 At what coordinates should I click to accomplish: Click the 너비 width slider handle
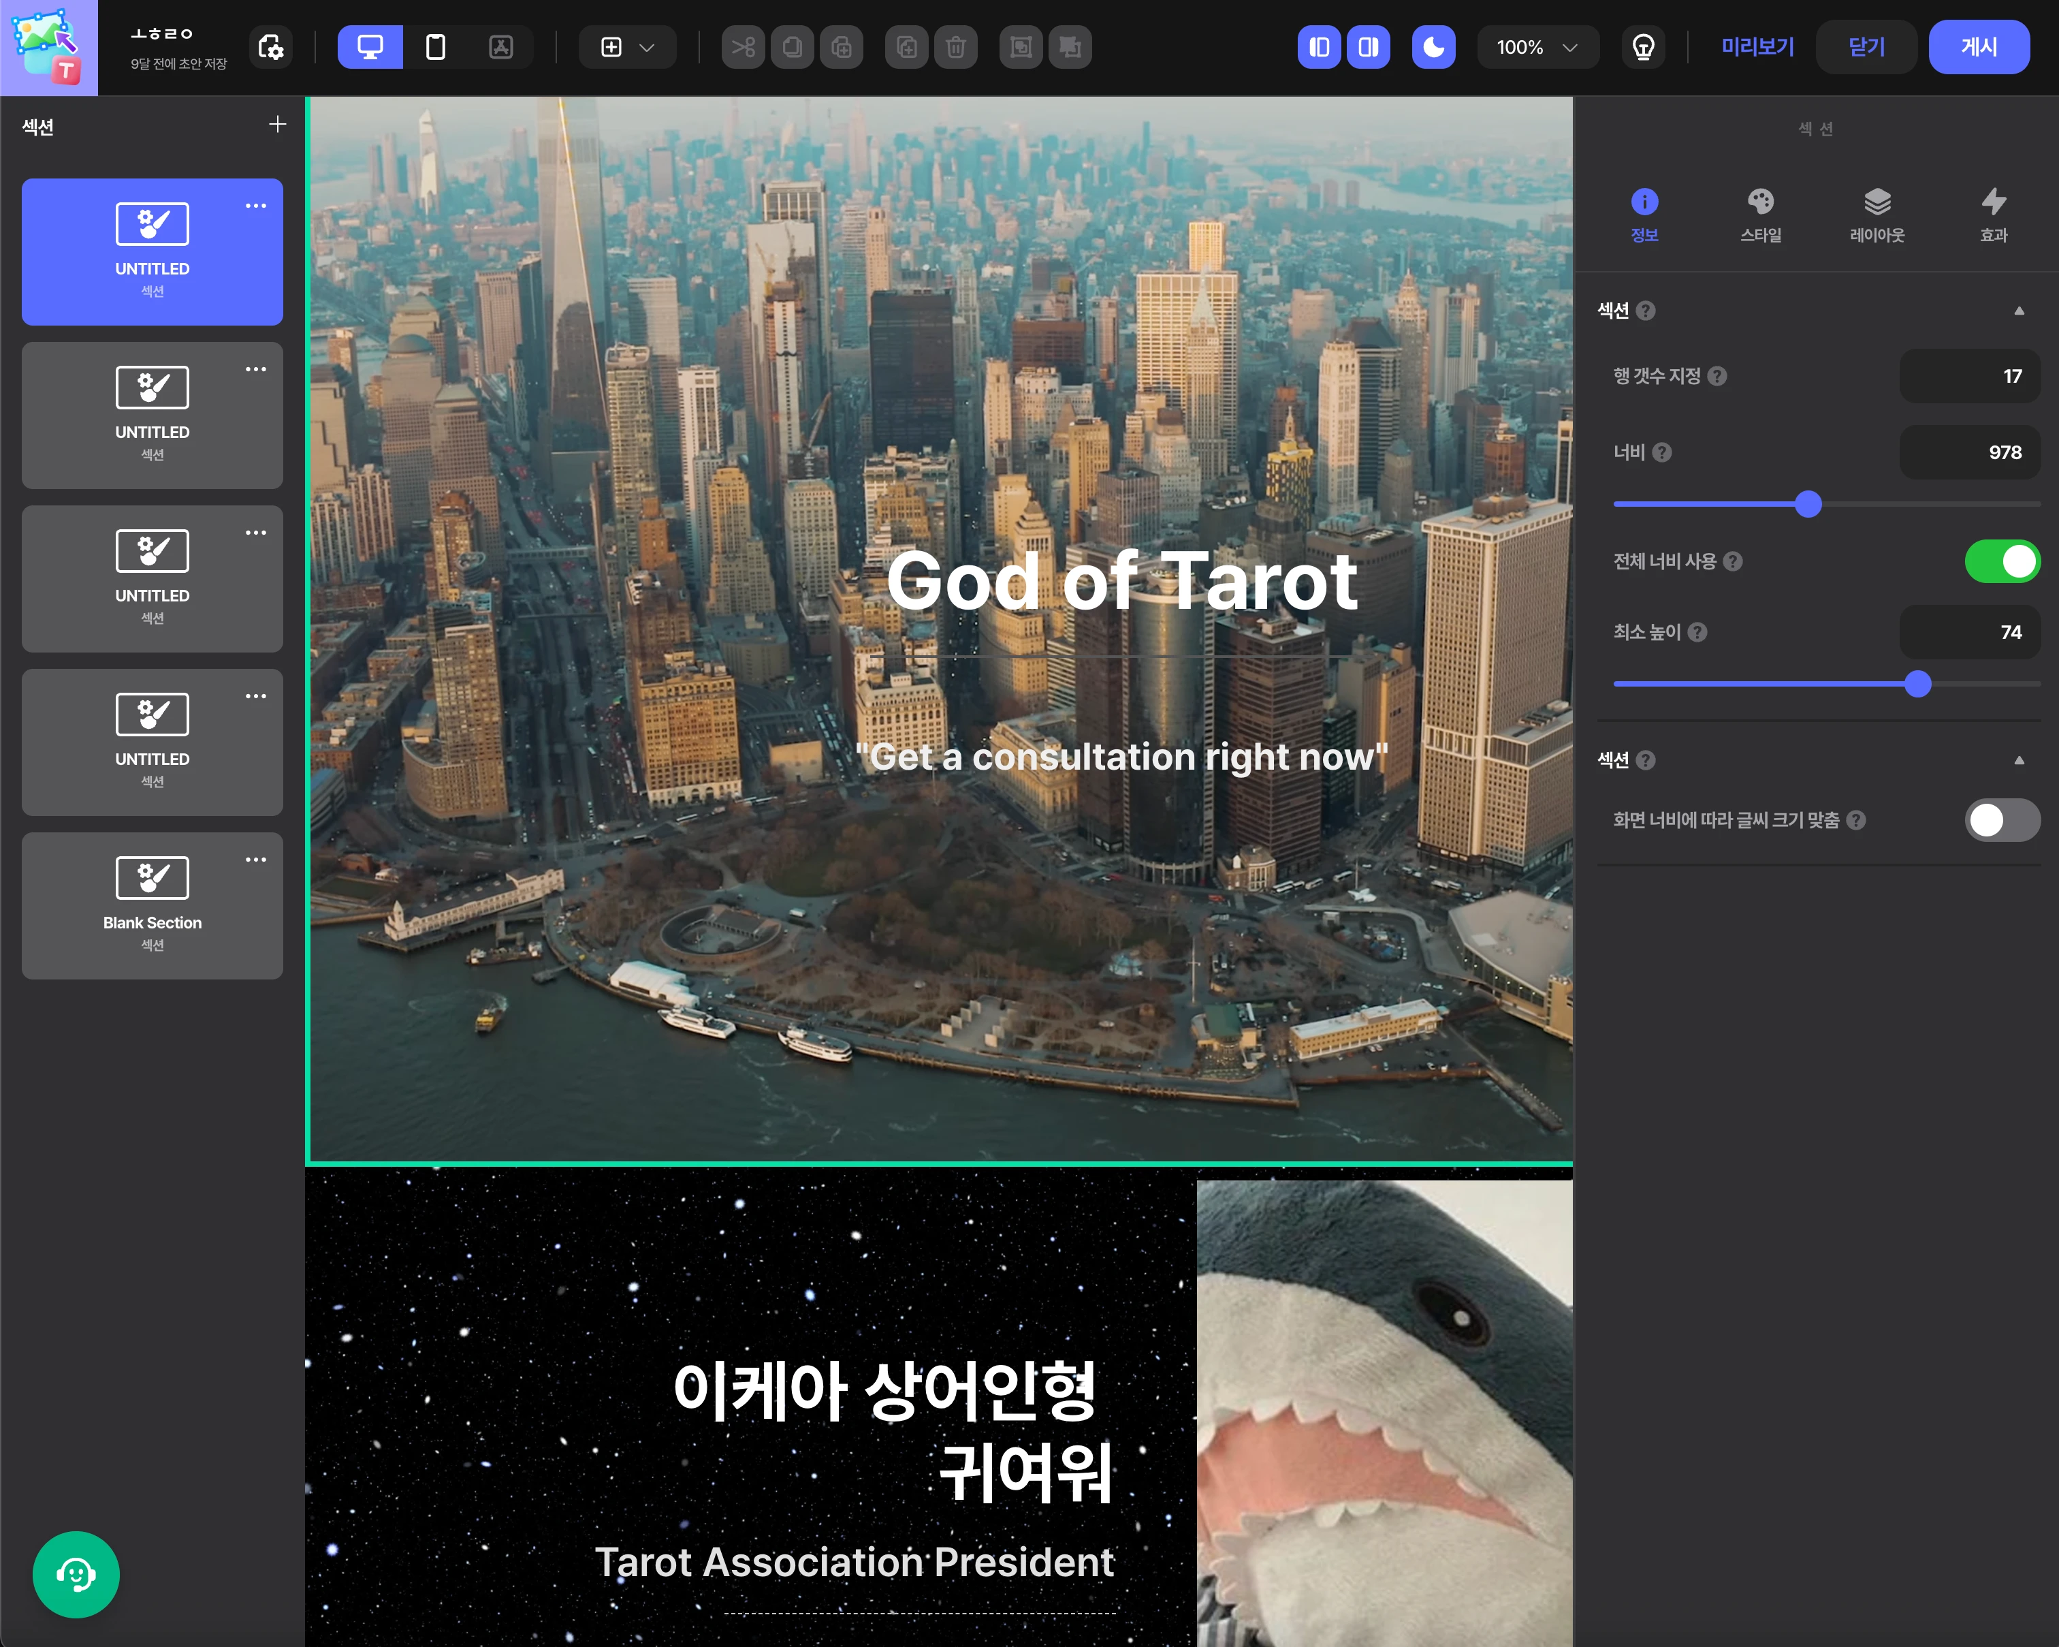tap(1808, 503)
